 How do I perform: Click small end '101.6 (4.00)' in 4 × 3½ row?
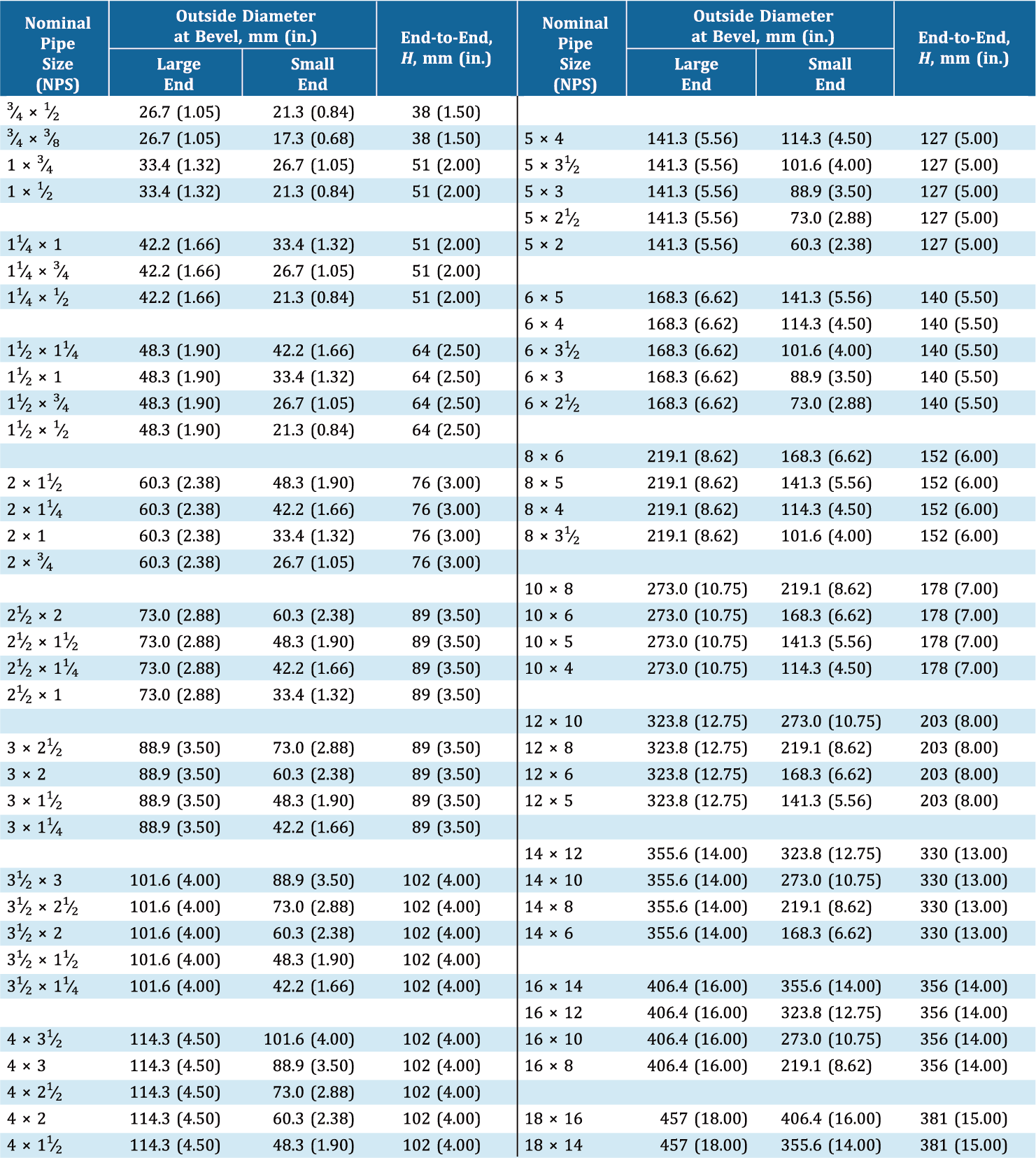pyautogui.click(x=309, y=1040)
